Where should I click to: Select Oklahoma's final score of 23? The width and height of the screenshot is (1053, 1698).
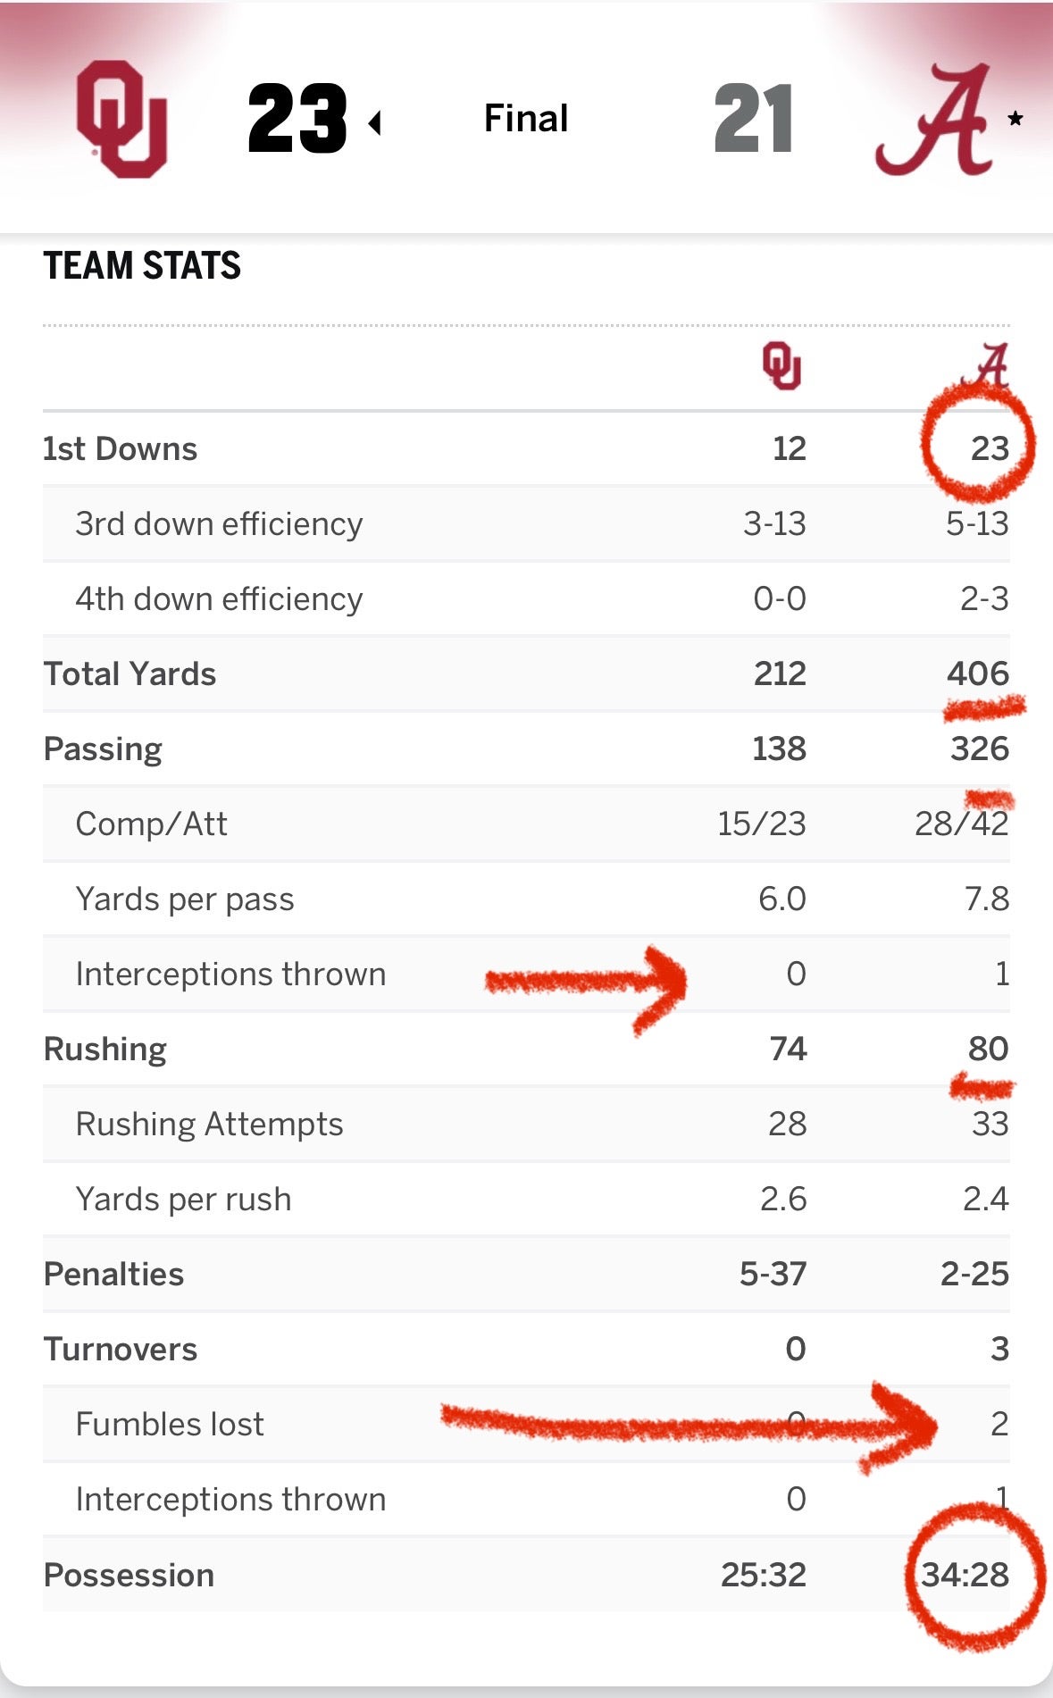pyautogui.click(x=297, y=119)
